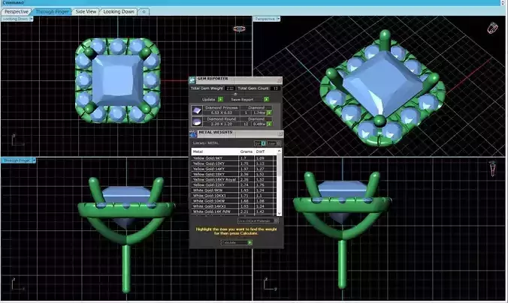The height and width of the screenshot is (303, 508).
Task: Switch to the Through Finger tab
Action: coord(52,12)
